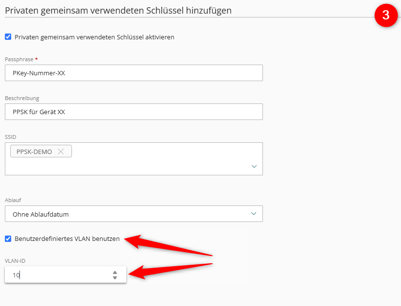Click the Ablauf dropdown chevron arrow

tap(254, 214)
